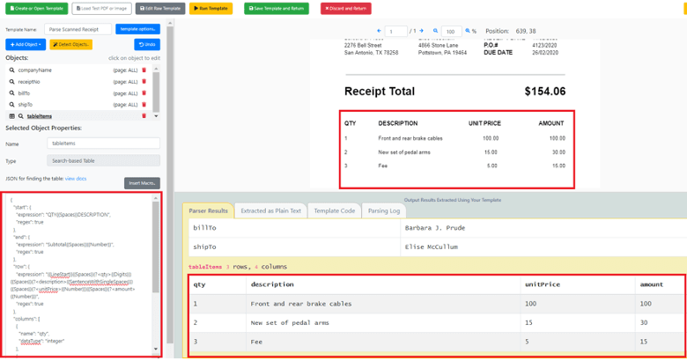
Task: Click the search icon beside billTo
Action: tap(11, 92)
